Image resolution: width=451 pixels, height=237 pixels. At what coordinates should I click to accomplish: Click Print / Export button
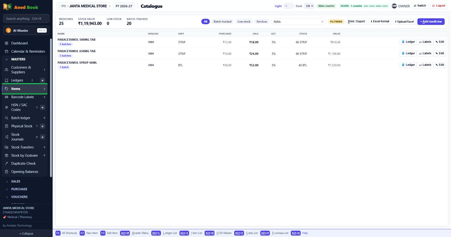[x=356, y=22]
